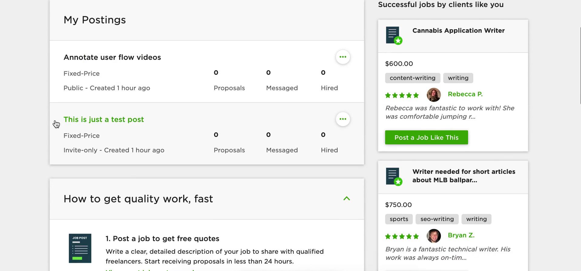This screenshot has width=581, height=271.
Task: Click Rebecca P.'s profile photo
Action: (x=434, y=95)
